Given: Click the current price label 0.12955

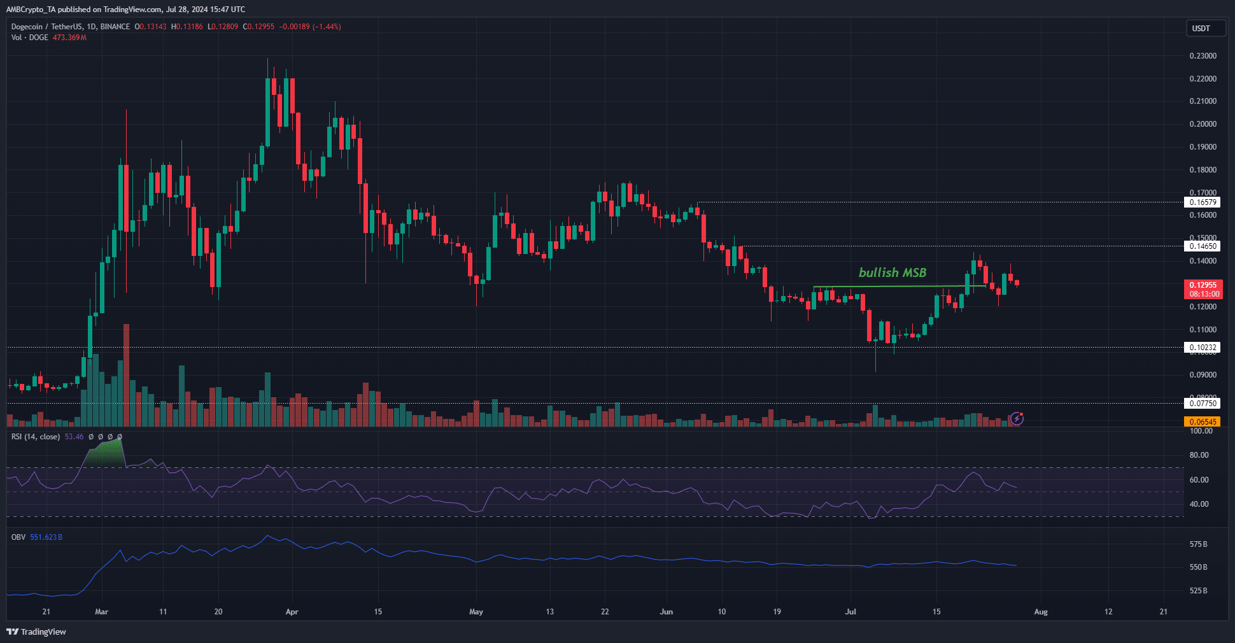Looking at the screenshot, I should (x=1203, y=285).
